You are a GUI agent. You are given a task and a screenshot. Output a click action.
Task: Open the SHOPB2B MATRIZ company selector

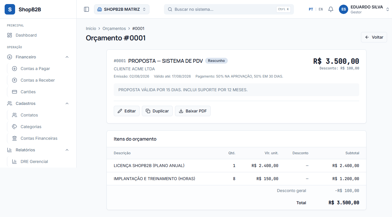[x=122, y=9]
